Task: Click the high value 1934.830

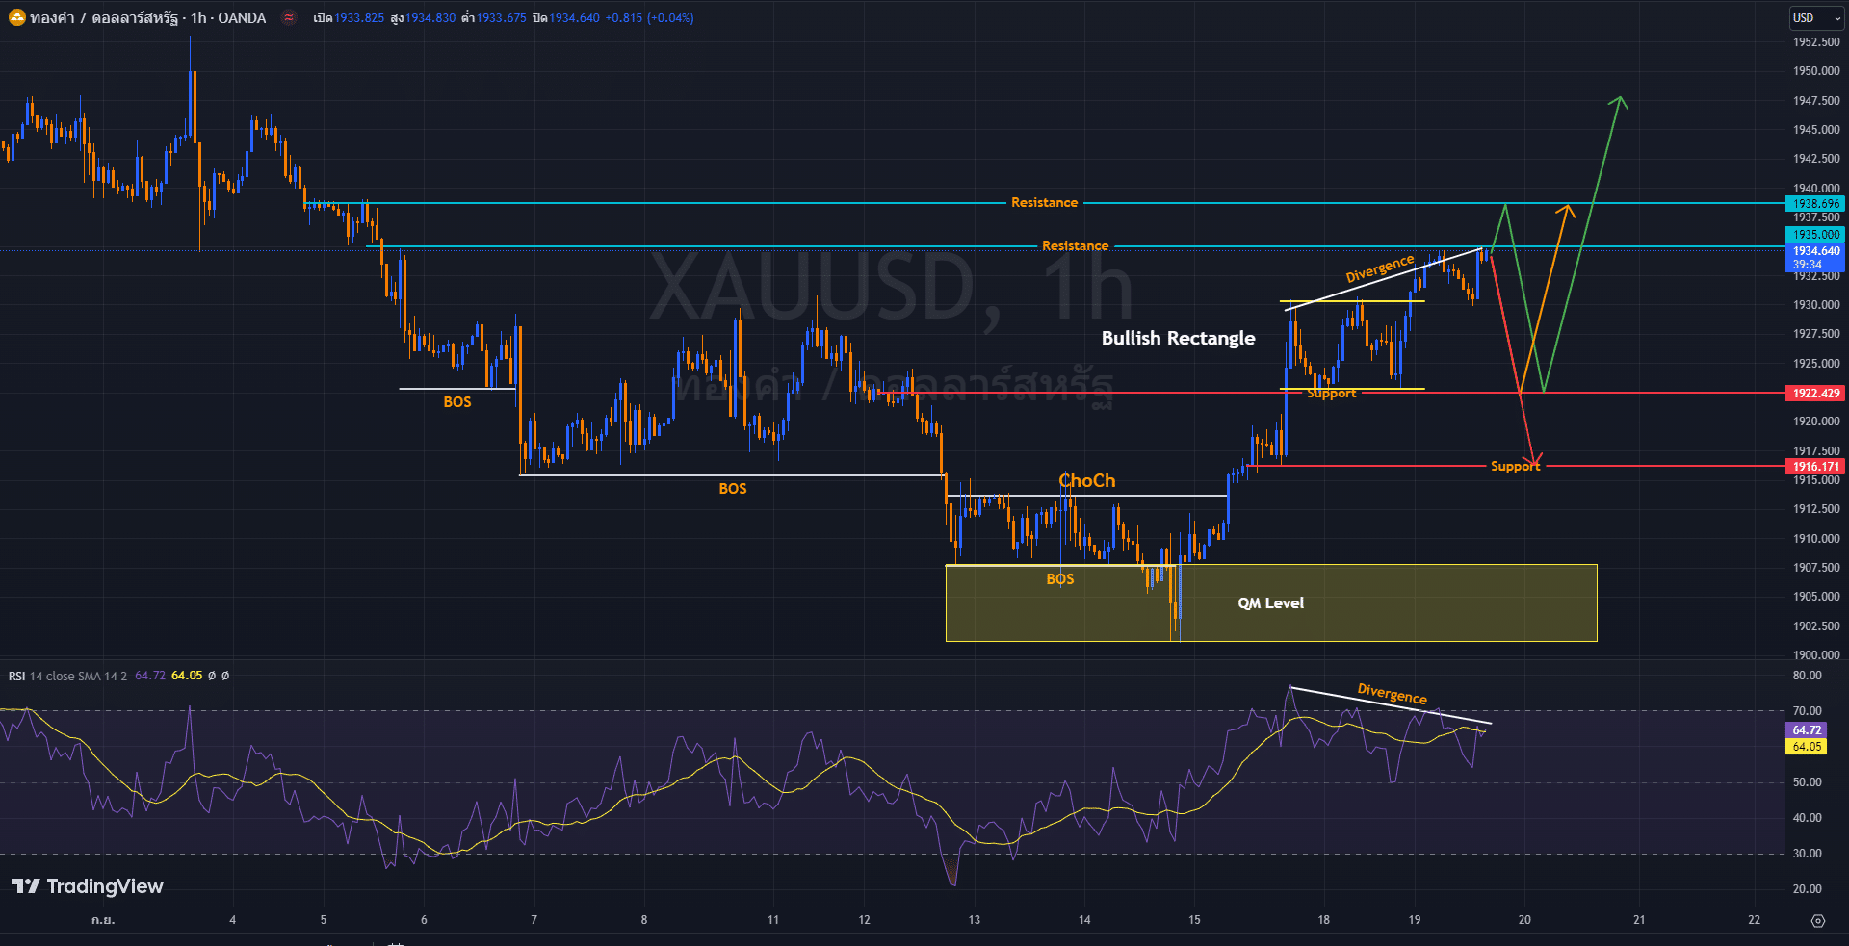Action: point(430,18)
